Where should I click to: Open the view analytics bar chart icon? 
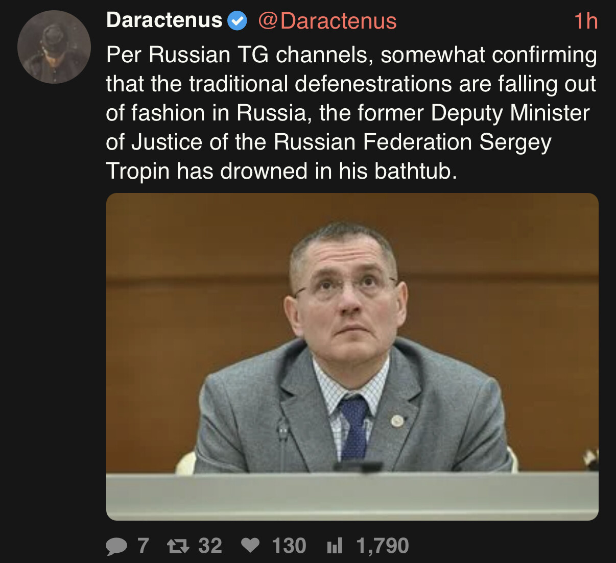pos(335,546)
